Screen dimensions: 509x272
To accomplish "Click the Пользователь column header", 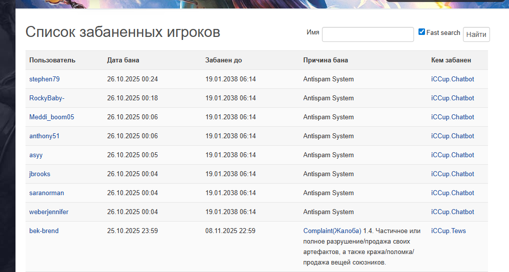I will (x=52, y=60).
